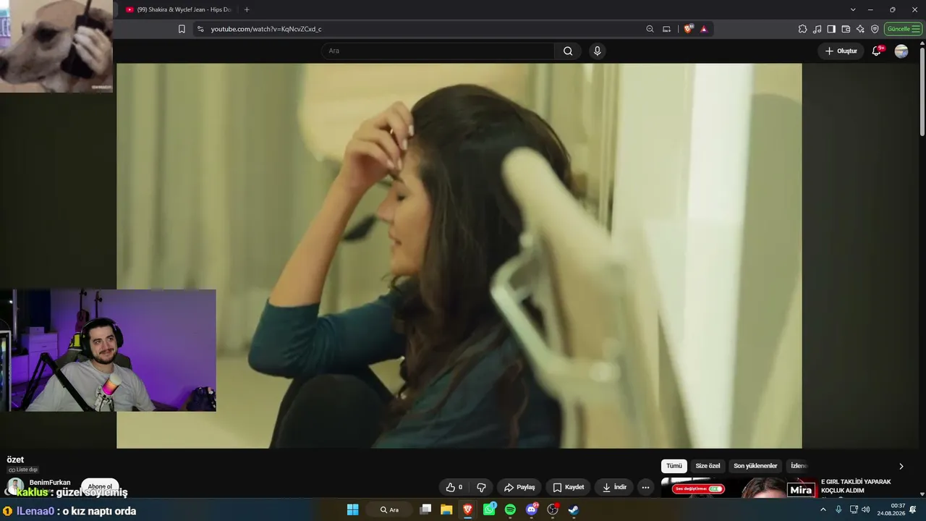
Task: Click the BenimFurkan channel name
Action: (x=50, y=483)
